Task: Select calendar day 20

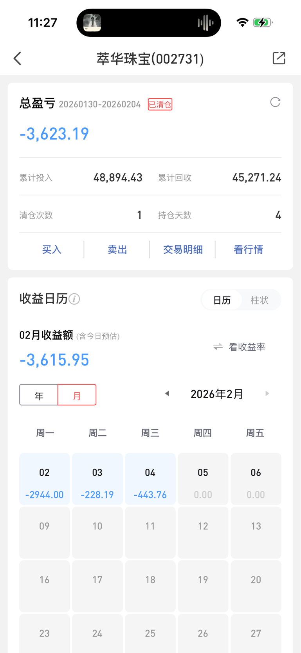Action: pos(256,586)
